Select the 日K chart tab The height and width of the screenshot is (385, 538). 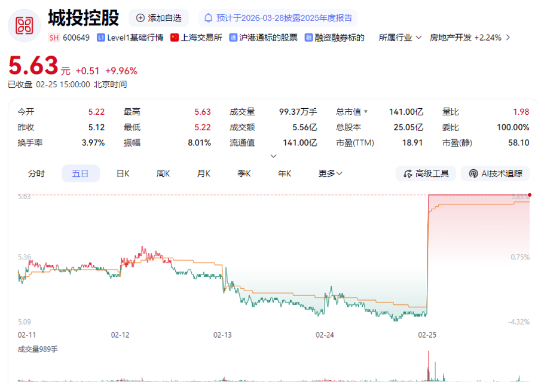click(123, 173)
